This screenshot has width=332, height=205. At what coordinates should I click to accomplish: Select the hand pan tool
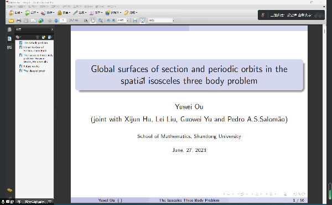93,20
